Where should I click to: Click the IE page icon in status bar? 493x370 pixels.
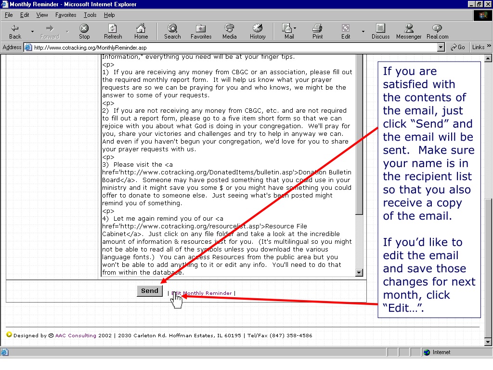click(4, 352)
